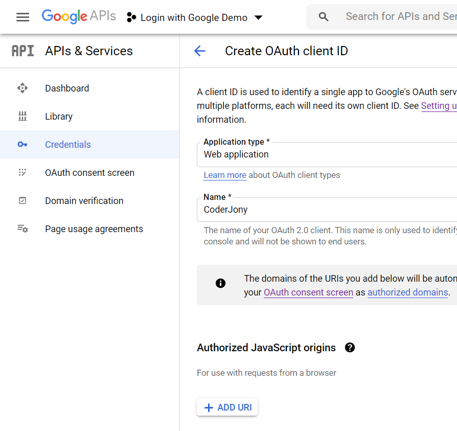Image resolution: width=457 pixels, height=431 pixels.
Task: Open the Login with Google Demo project selector
Action: (x=195, y=17)
